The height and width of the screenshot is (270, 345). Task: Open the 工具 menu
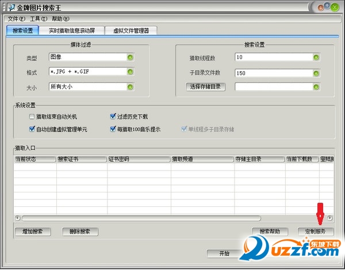39,19
